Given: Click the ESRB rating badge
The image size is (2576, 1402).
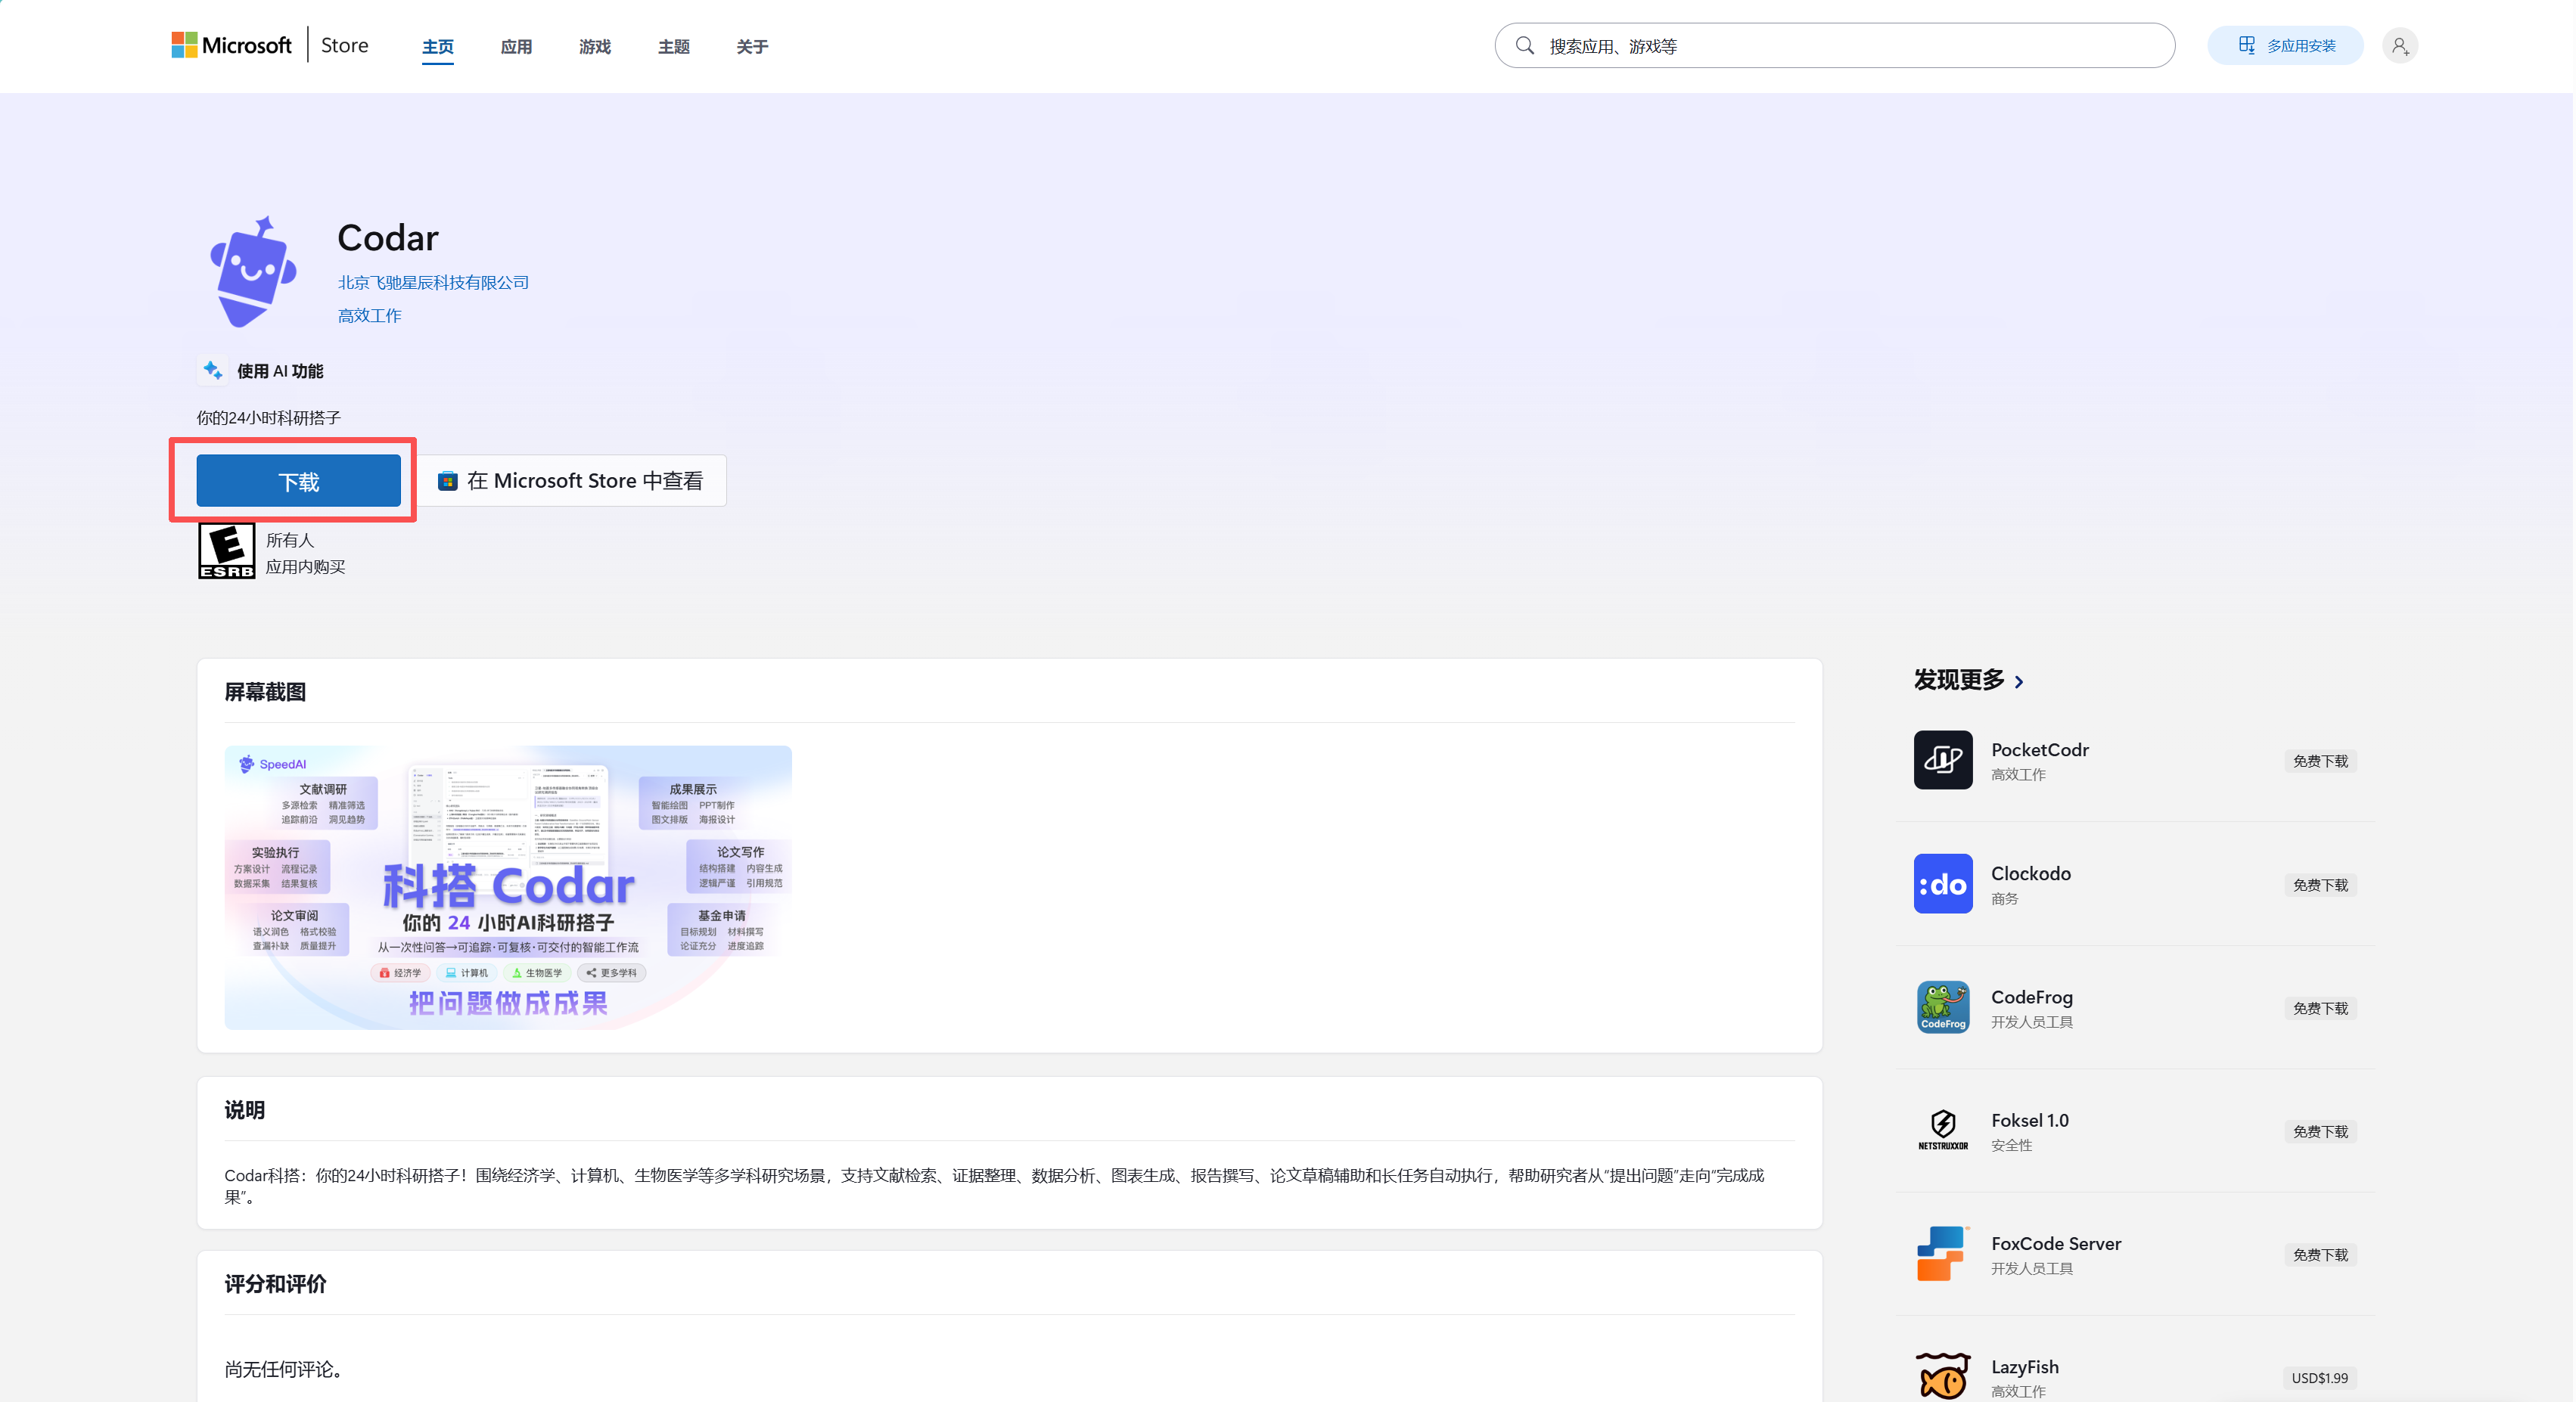Looking at the screenshot, I should click(x=226, y=551).
